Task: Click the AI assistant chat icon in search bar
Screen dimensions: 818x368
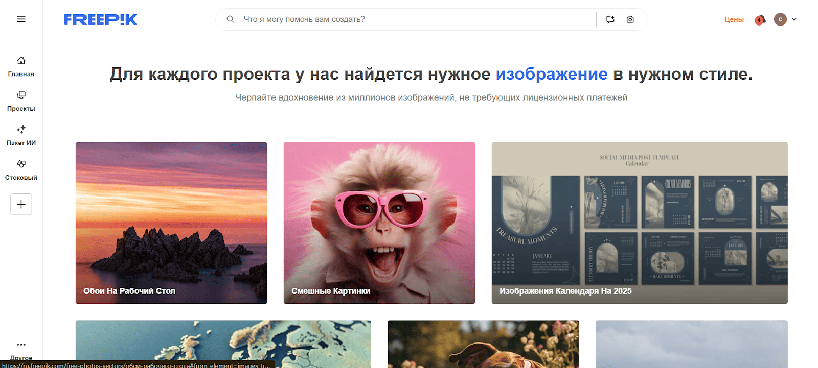Action: click(x=610, y=19)
